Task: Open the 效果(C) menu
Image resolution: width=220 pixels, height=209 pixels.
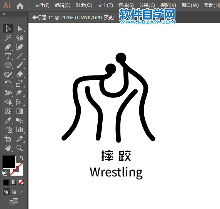Action: pos(147,5)
